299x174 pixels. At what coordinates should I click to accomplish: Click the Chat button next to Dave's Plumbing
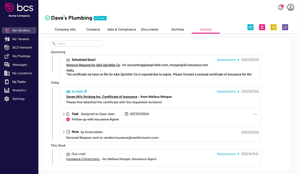click(x=100, y=18)
